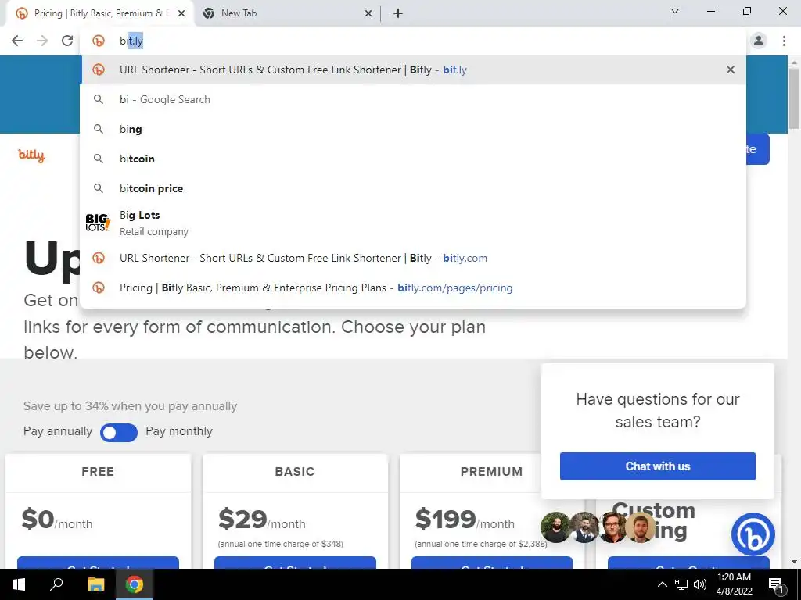Click the 'Pay annually' label
This screenshot has height=600, width=801.
tap(58, 431)
